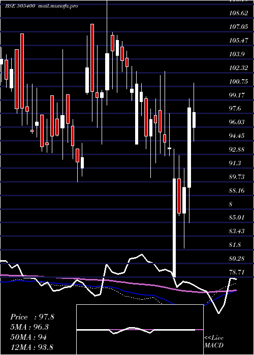
Task: Click the 83.43 price axis label
Action: tap(237, 231)
